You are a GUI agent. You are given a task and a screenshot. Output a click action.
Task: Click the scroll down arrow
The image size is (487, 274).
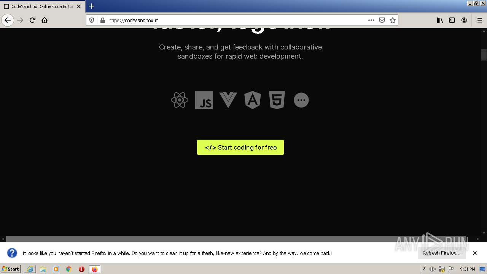484,233
